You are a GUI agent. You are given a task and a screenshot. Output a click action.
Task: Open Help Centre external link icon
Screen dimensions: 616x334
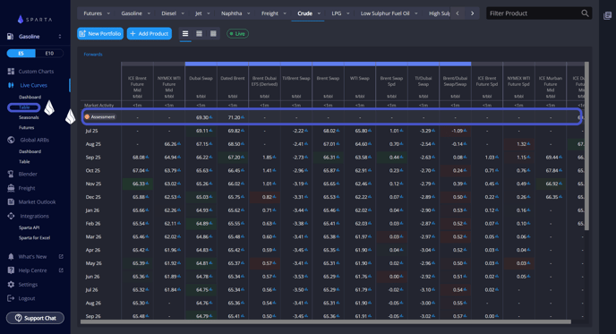[61, 270]
